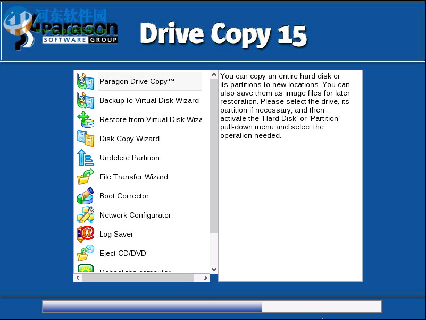This screenshot has height=320, width=426.
Task: Click the Boot Corrector icon
Action: (x=86, y=196)
